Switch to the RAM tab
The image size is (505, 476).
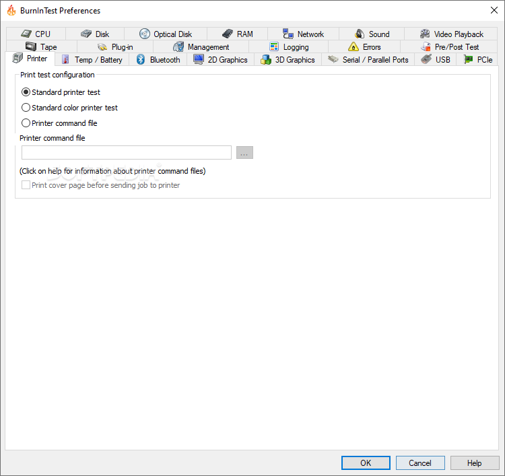238,34
